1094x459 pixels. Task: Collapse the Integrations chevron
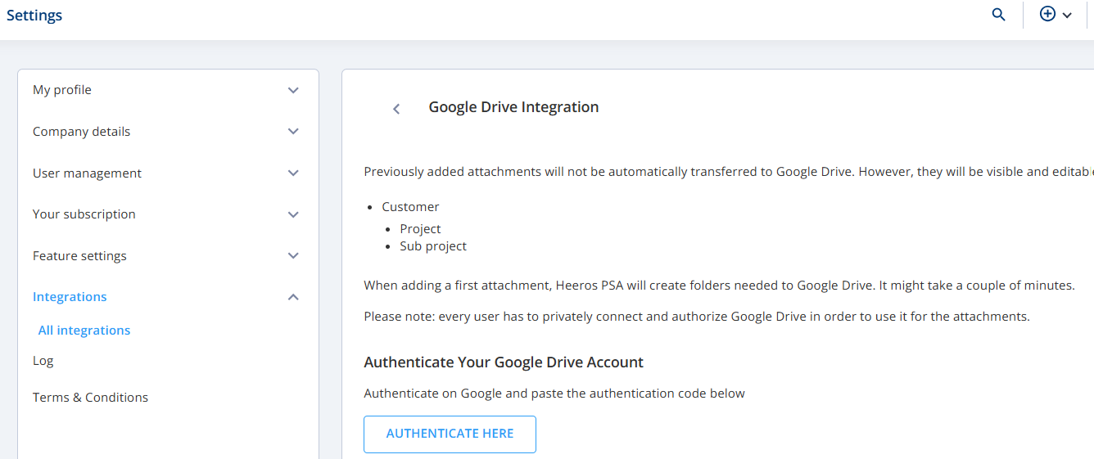click(293, 297)
